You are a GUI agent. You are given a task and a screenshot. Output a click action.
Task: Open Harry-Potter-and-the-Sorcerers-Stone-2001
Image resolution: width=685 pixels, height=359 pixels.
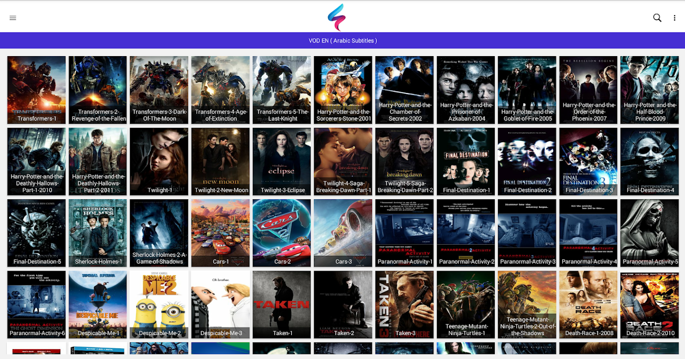click(x=343, y=90)
